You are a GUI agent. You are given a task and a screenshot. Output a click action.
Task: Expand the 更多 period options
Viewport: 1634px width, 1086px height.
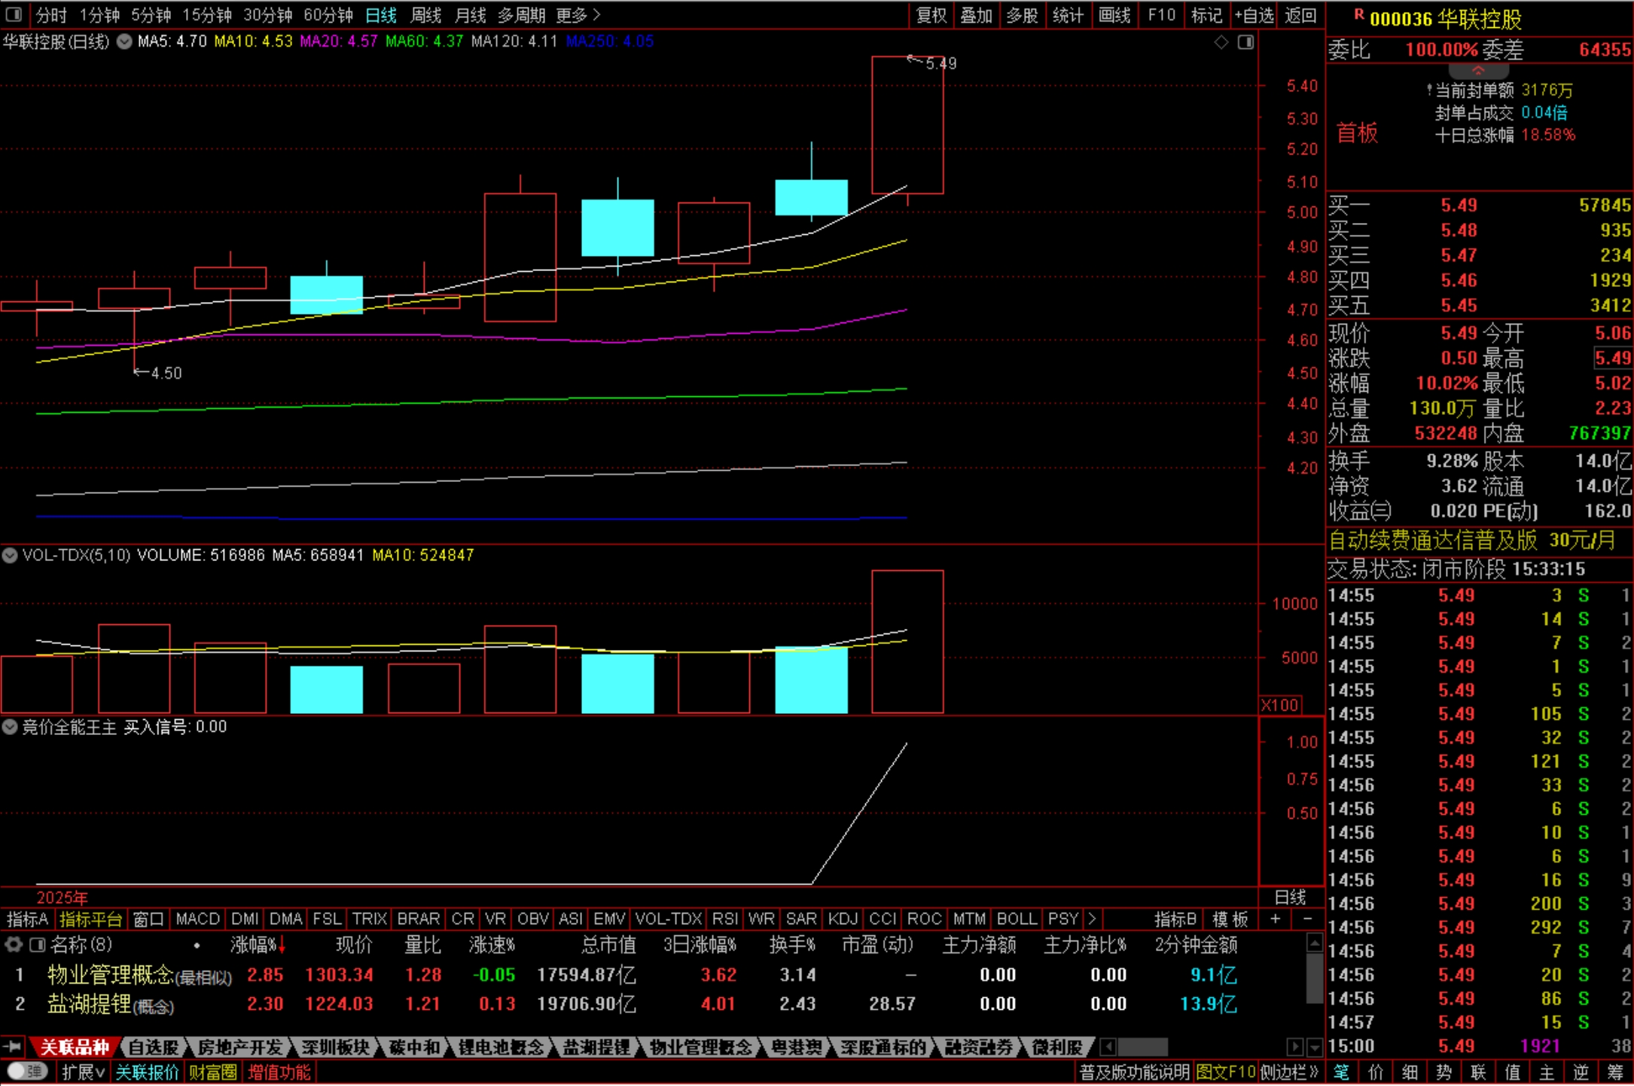(x=578, y=15)
